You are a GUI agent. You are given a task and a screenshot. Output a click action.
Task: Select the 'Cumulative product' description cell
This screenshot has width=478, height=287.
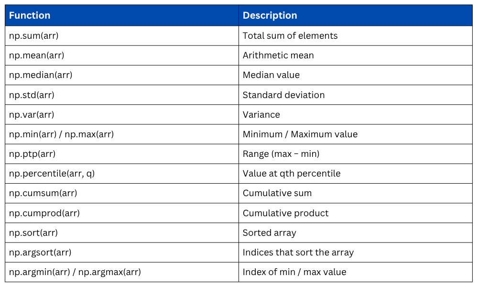coord(285,213)
